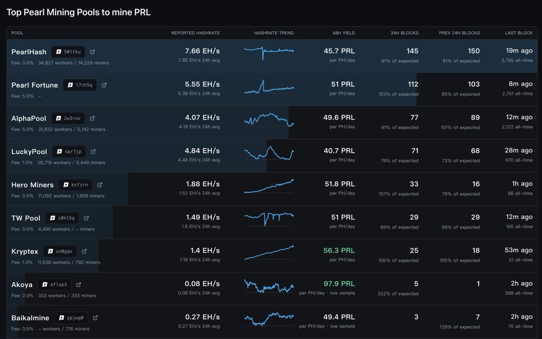The height and width of the screenshot is (339, 542).
Task: View AlphaPool hashrate trend sparkline
Action: (269, 120)
